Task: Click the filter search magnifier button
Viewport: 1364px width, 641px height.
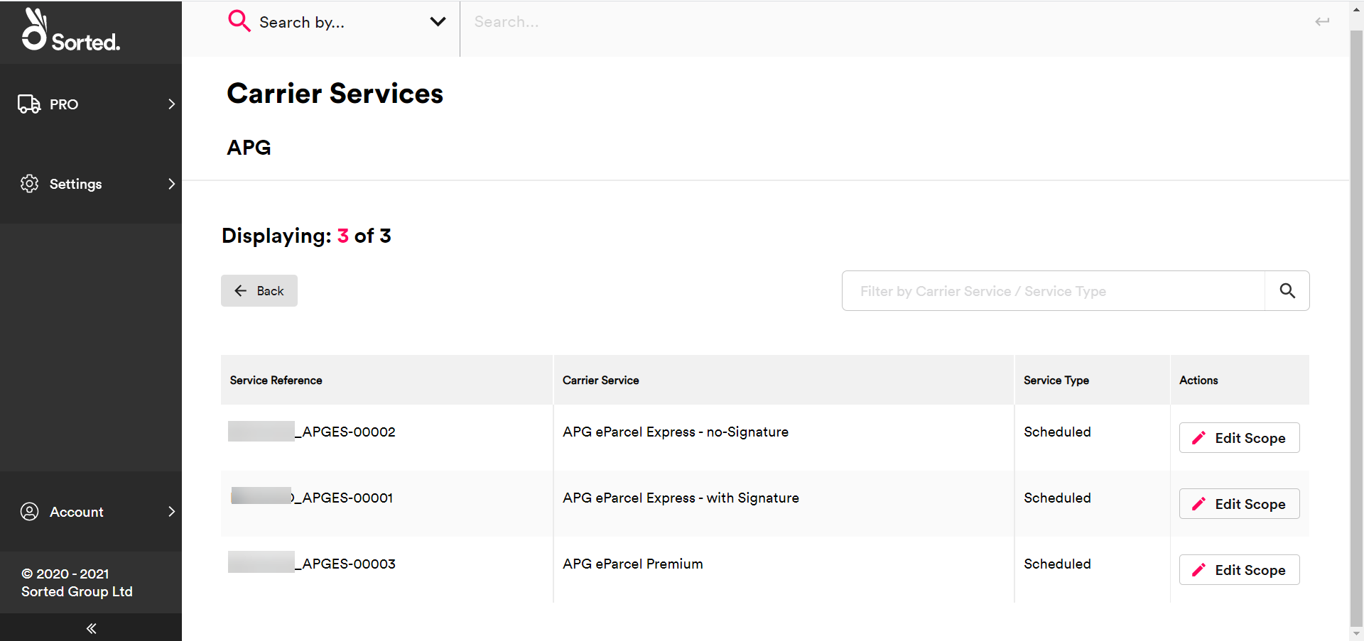Action: (1287, 291)
